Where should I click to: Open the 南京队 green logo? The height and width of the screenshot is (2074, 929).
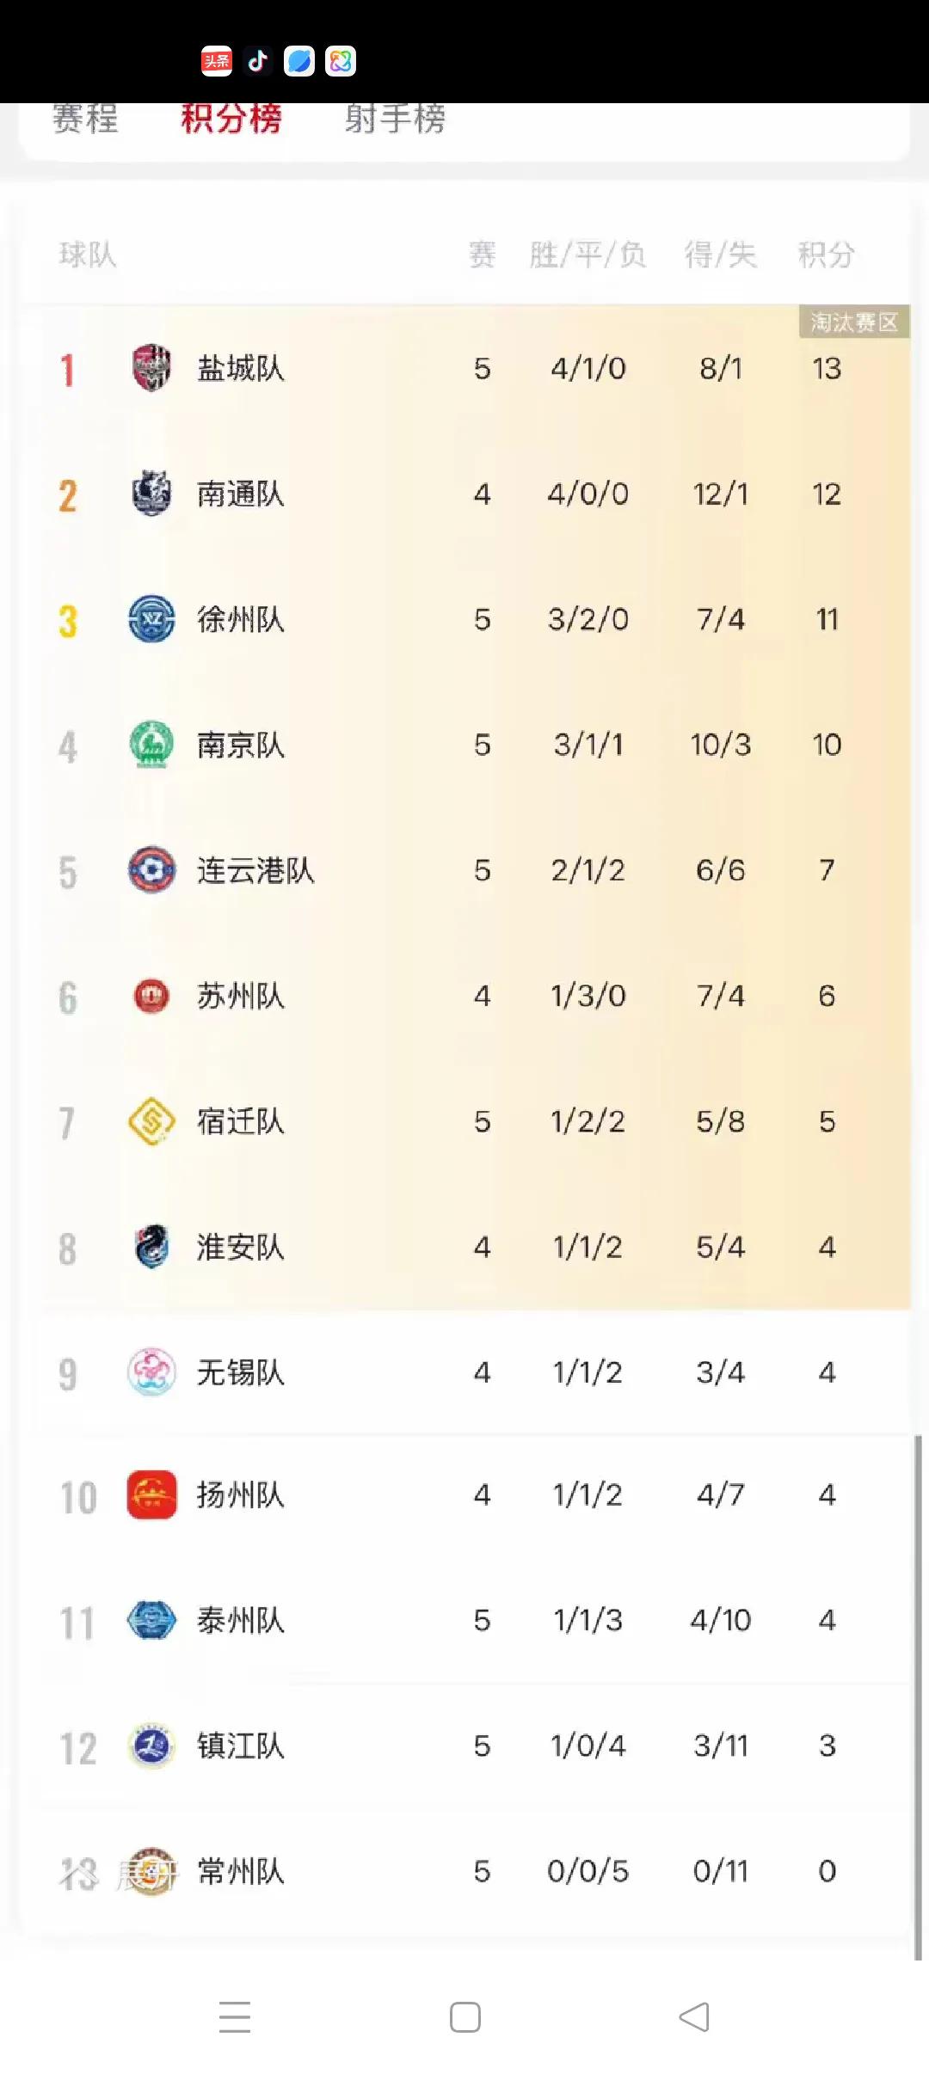pyautogui.click(x=151, y=745)
